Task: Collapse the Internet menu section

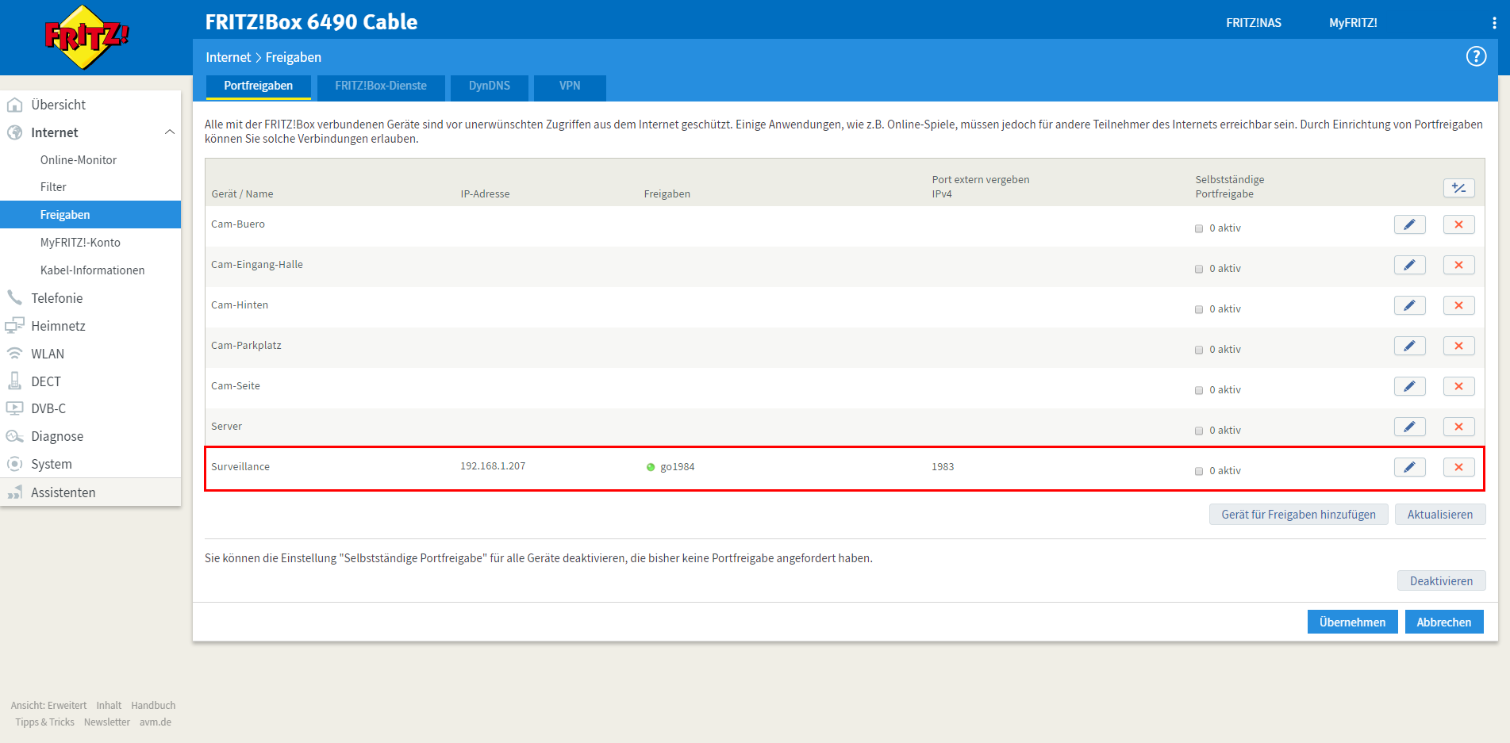Action: (x=169, y=132)
